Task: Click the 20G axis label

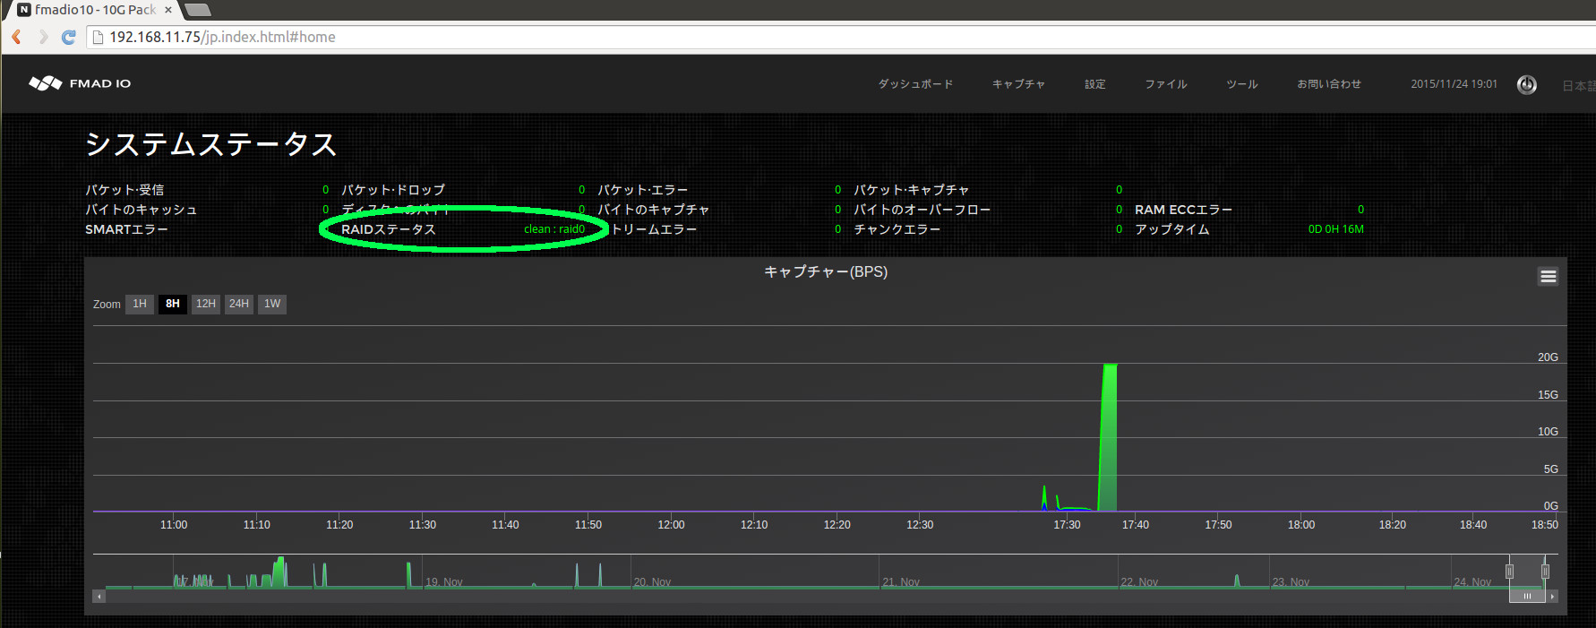Action: (x=1548, y=357)
